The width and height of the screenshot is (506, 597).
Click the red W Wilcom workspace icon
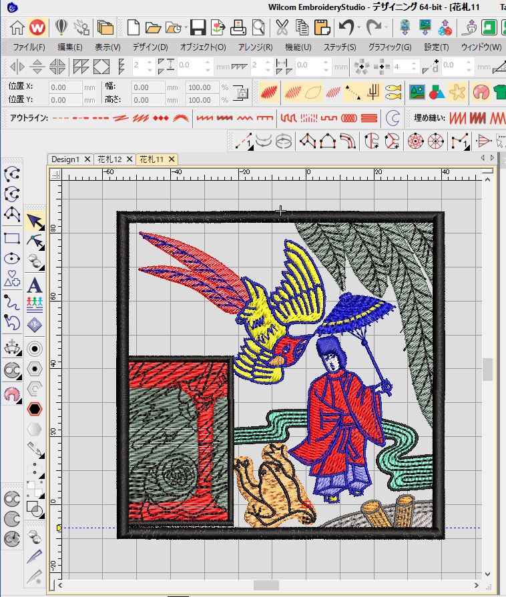pyautogui.click(x=37, y=28)
